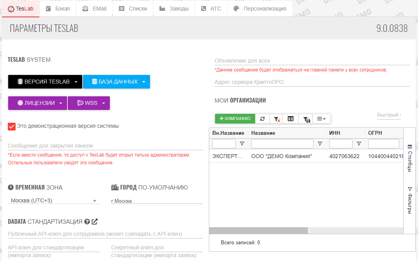
Task: Open the Персонализация tab
Action: tap(260, 9)
